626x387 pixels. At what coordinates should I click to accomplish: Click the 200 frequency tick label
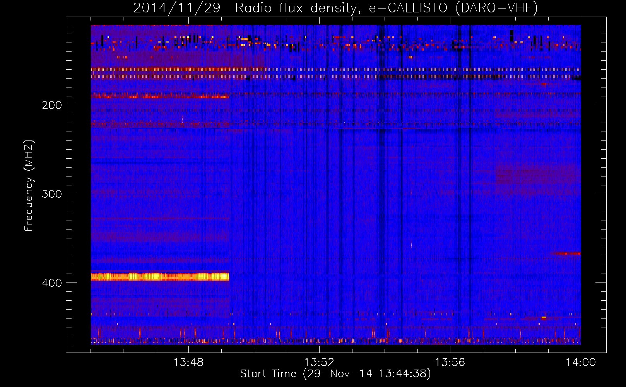click(52, 105)
